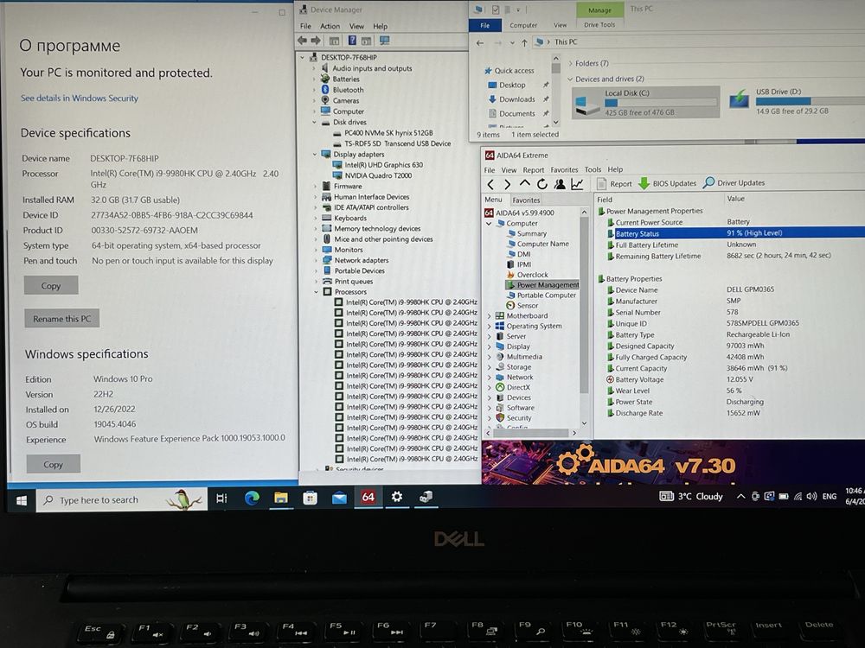Collapse Disk drives in Device Manager
The height and width of the screenshot is (648, 865).
pos(315,123)
